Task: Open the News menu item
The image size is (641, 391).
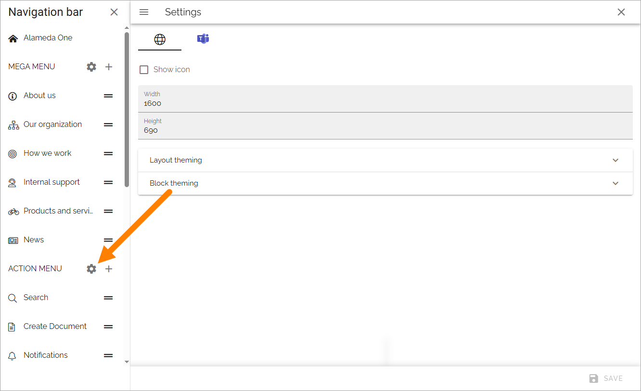Action: click(34, 240)
